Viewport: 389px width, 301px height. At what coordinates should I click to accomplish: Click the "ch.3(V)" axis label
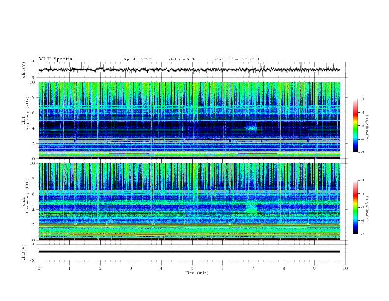[x=24, y=252]
